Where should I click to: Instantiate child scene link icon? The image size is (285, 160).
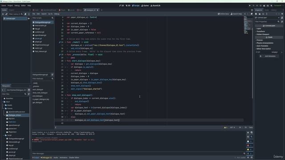(6, 14)
